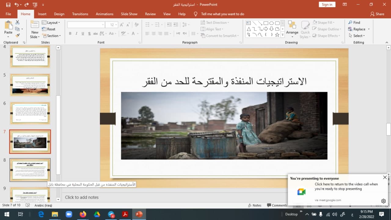
Task: Switch to the Animations tab
Action: click(104, 14)
